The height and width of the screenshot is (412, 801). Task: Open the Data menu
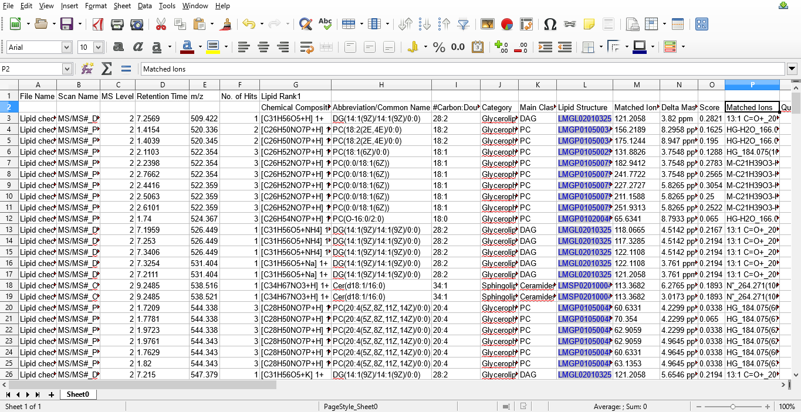[x=145, y=6]
